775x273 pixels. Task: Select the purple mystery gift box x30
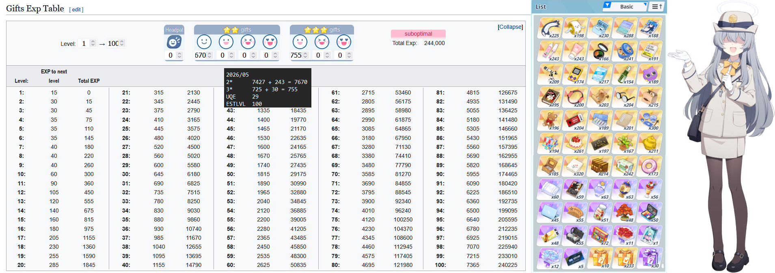pos(650,259)
